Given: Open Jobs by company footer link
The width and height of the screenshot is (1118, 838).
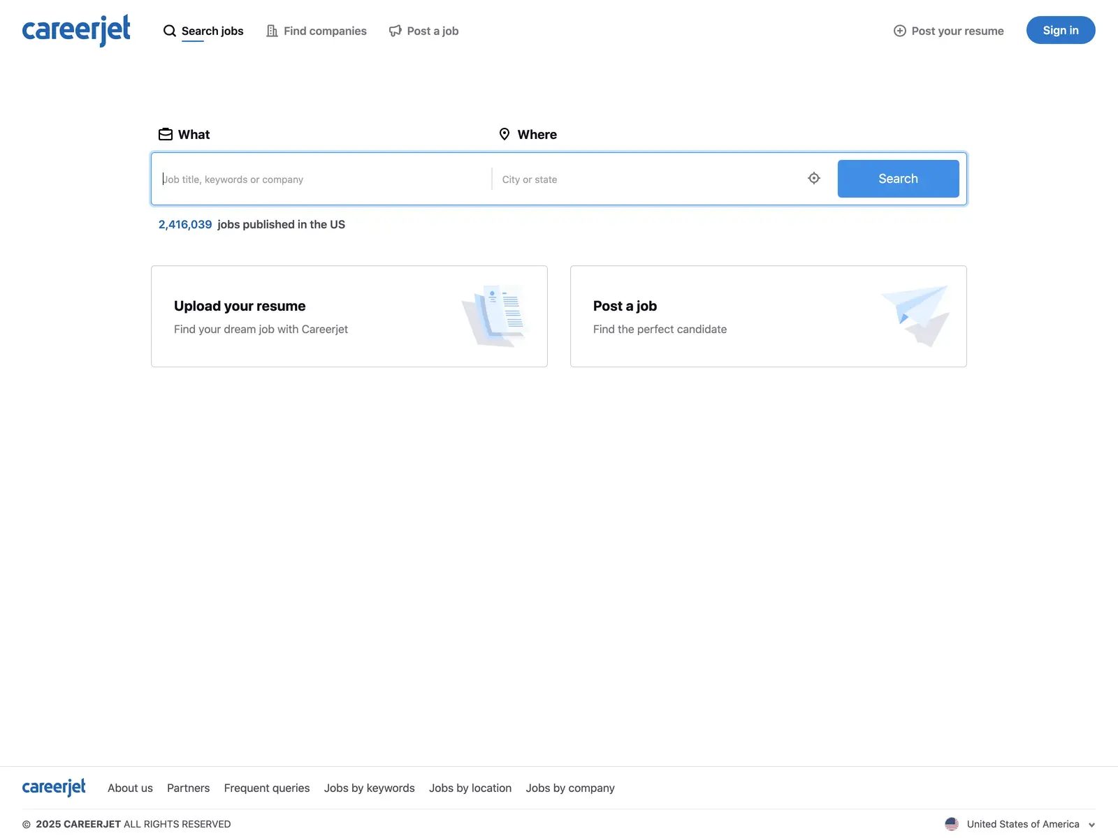Looking at the screenshot, I should 570,788.
